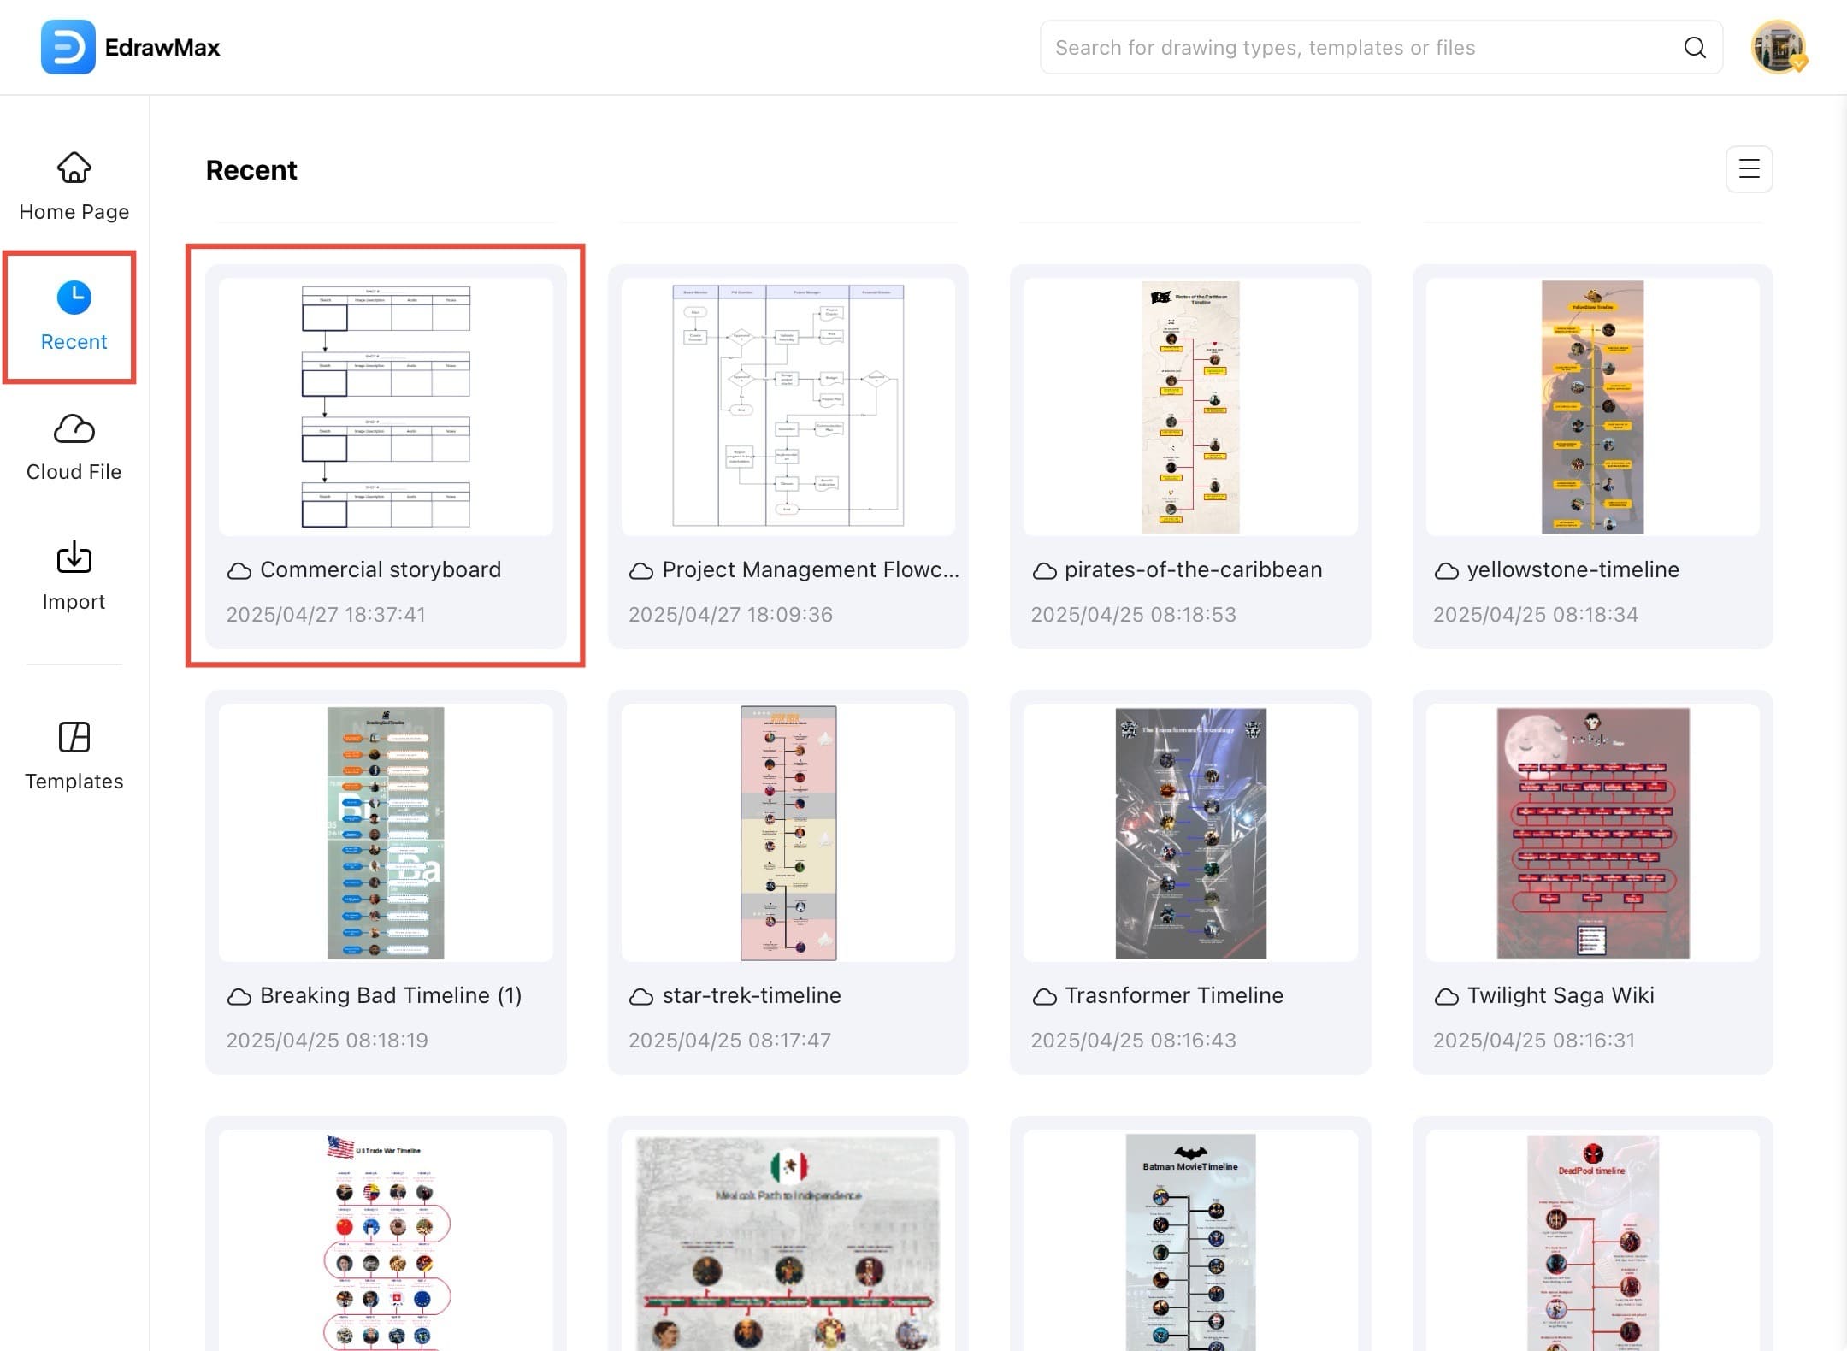Image resolution: width=1847 pixels, height=1351 pixels.
Task: Open Twilight Saga Wiki thumbnail
Action: tap(1592, 833)
